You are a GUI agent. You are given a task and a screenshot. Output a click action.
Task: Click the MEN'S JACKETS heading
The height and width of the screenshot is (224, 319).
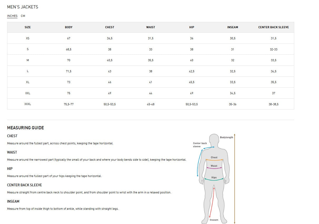click(x=23, y=7)
